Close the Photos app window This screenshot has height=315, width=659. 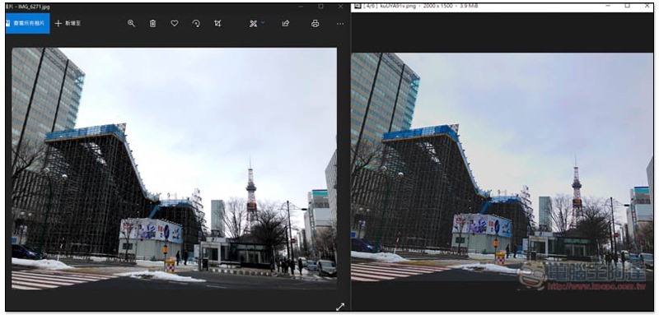coord(340,7)
